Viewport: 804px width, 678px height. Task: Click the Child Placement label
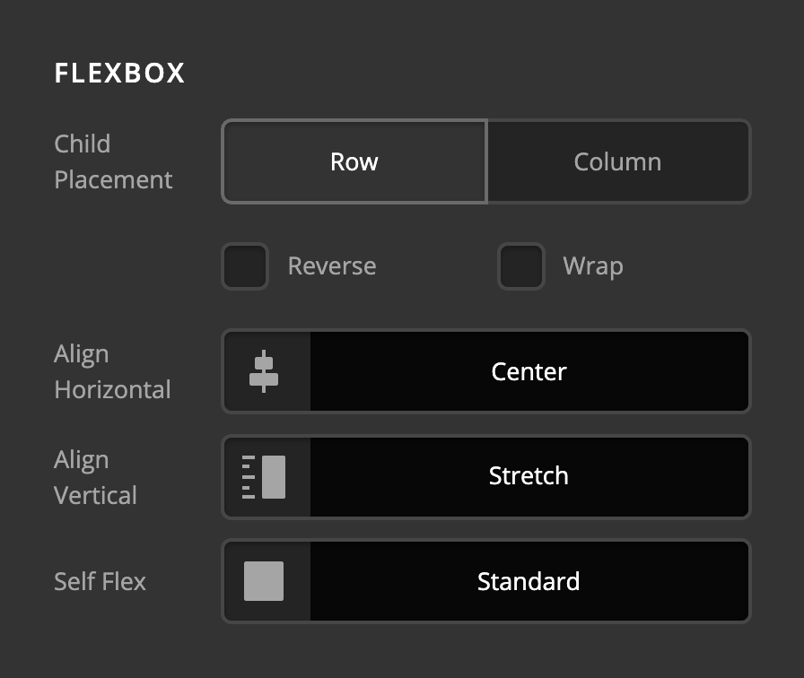pos(113,161)
